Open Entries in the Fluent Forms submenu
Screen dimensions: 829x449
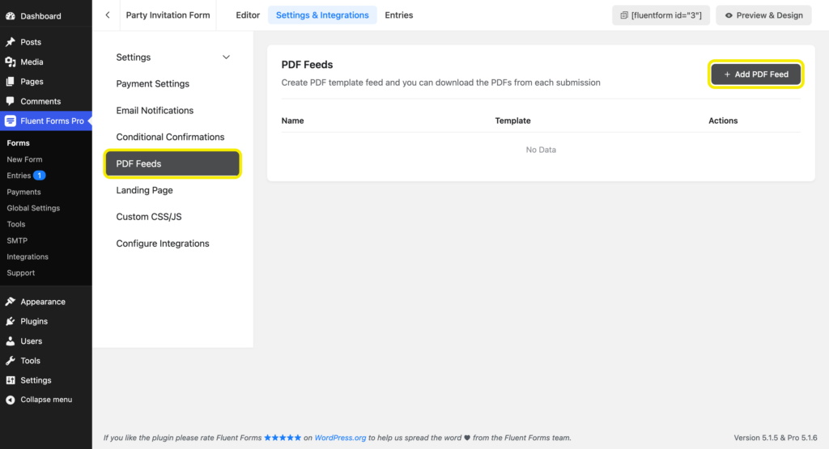pos(19,176)
